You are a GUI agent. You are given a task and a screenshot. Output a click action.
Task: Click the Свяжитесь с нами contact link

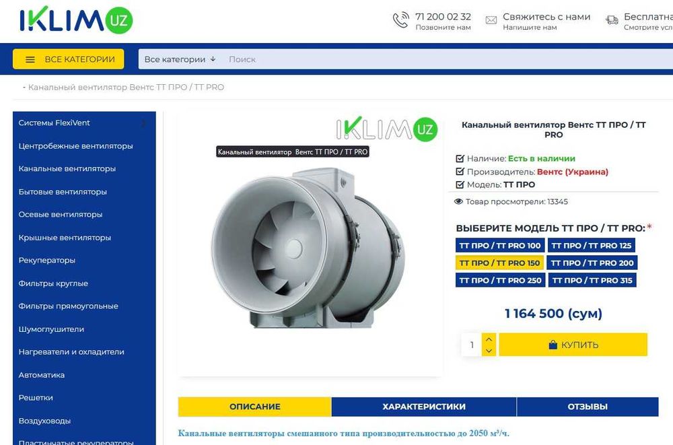[x=546, y=17]
